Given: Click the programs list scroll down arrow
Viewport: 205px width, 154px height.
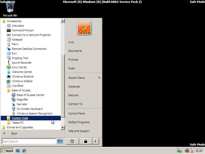Looking at the screenshot, I should [63, 127].
